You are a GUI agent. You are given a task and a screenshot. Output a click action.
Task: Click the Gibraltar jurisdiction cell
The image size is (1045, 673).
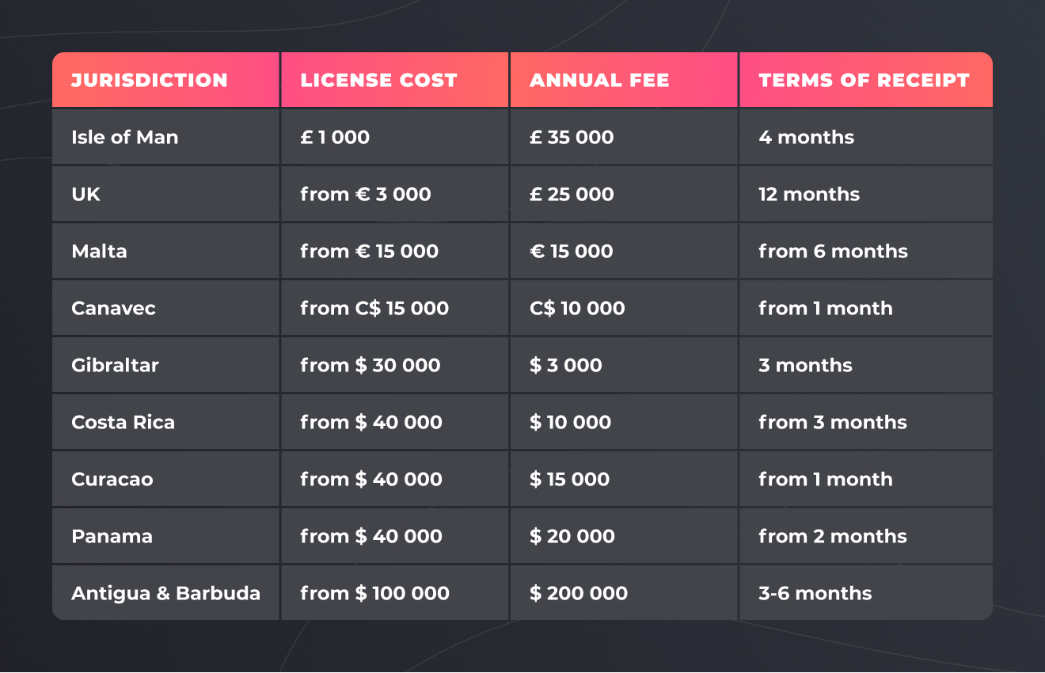pos(165,365)
